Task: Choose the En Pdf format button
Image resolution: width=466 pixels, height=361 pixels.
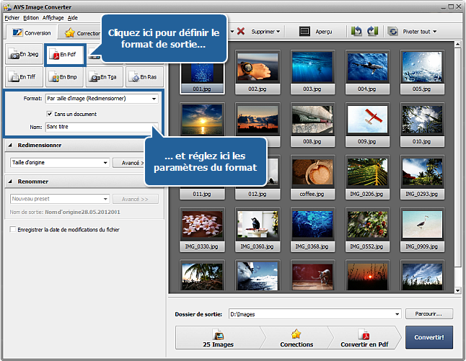Action: tap(64, 55)
